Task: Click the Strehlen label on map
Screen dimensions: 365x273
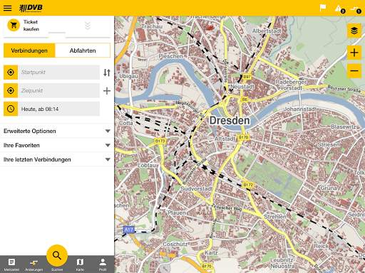Action: [275, 217]
